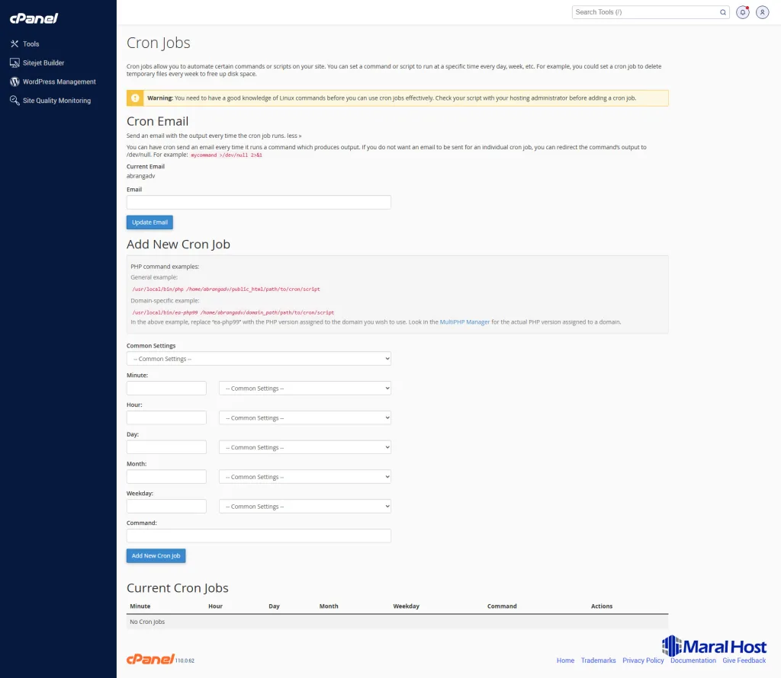Click the yellow warning banner icon
Viewport: 781px width, 678px height.
click(136, 98)
